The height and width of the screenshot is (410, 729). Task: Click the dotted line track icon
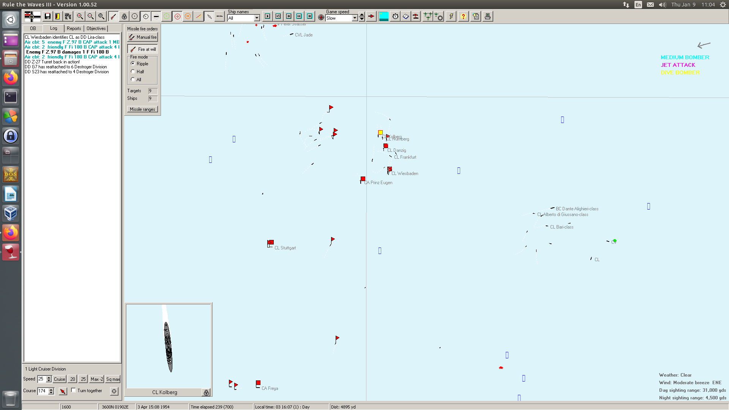pyautogui.click(x=220, y=16)
